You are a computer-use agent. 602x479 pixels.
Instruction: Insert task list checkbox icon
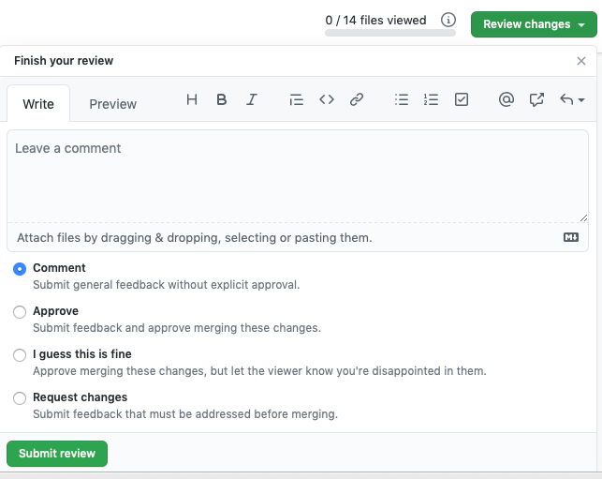coord(462,99)
